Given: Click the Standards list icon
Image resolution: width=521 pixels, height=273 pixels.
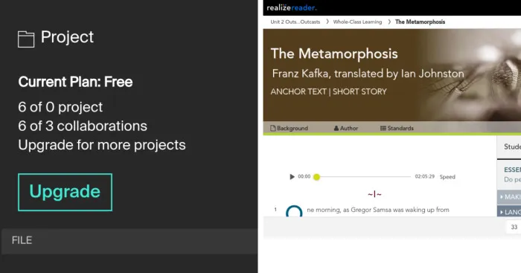Looking at the screenshot, I should (x=383, y=128).
